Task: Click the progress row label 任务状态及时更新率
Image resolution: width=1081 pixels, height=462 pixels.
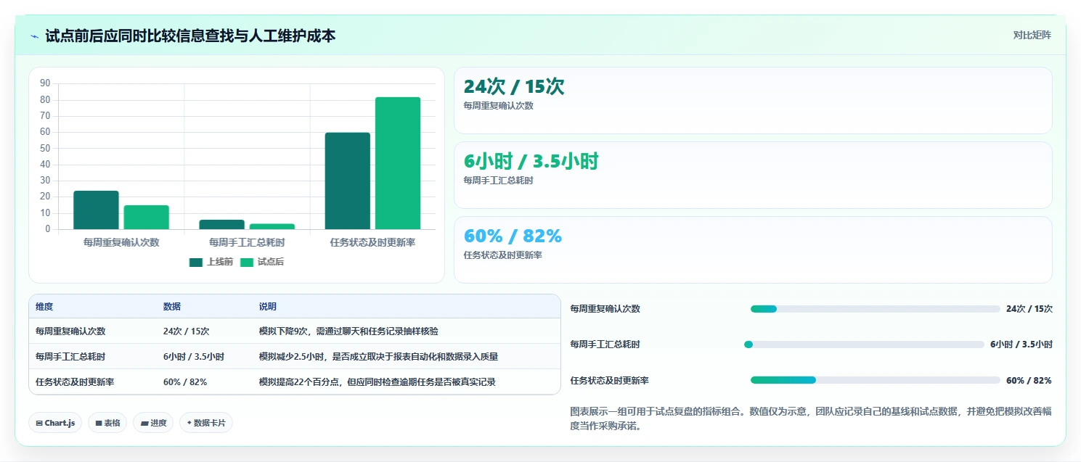Action: point(610,380)
